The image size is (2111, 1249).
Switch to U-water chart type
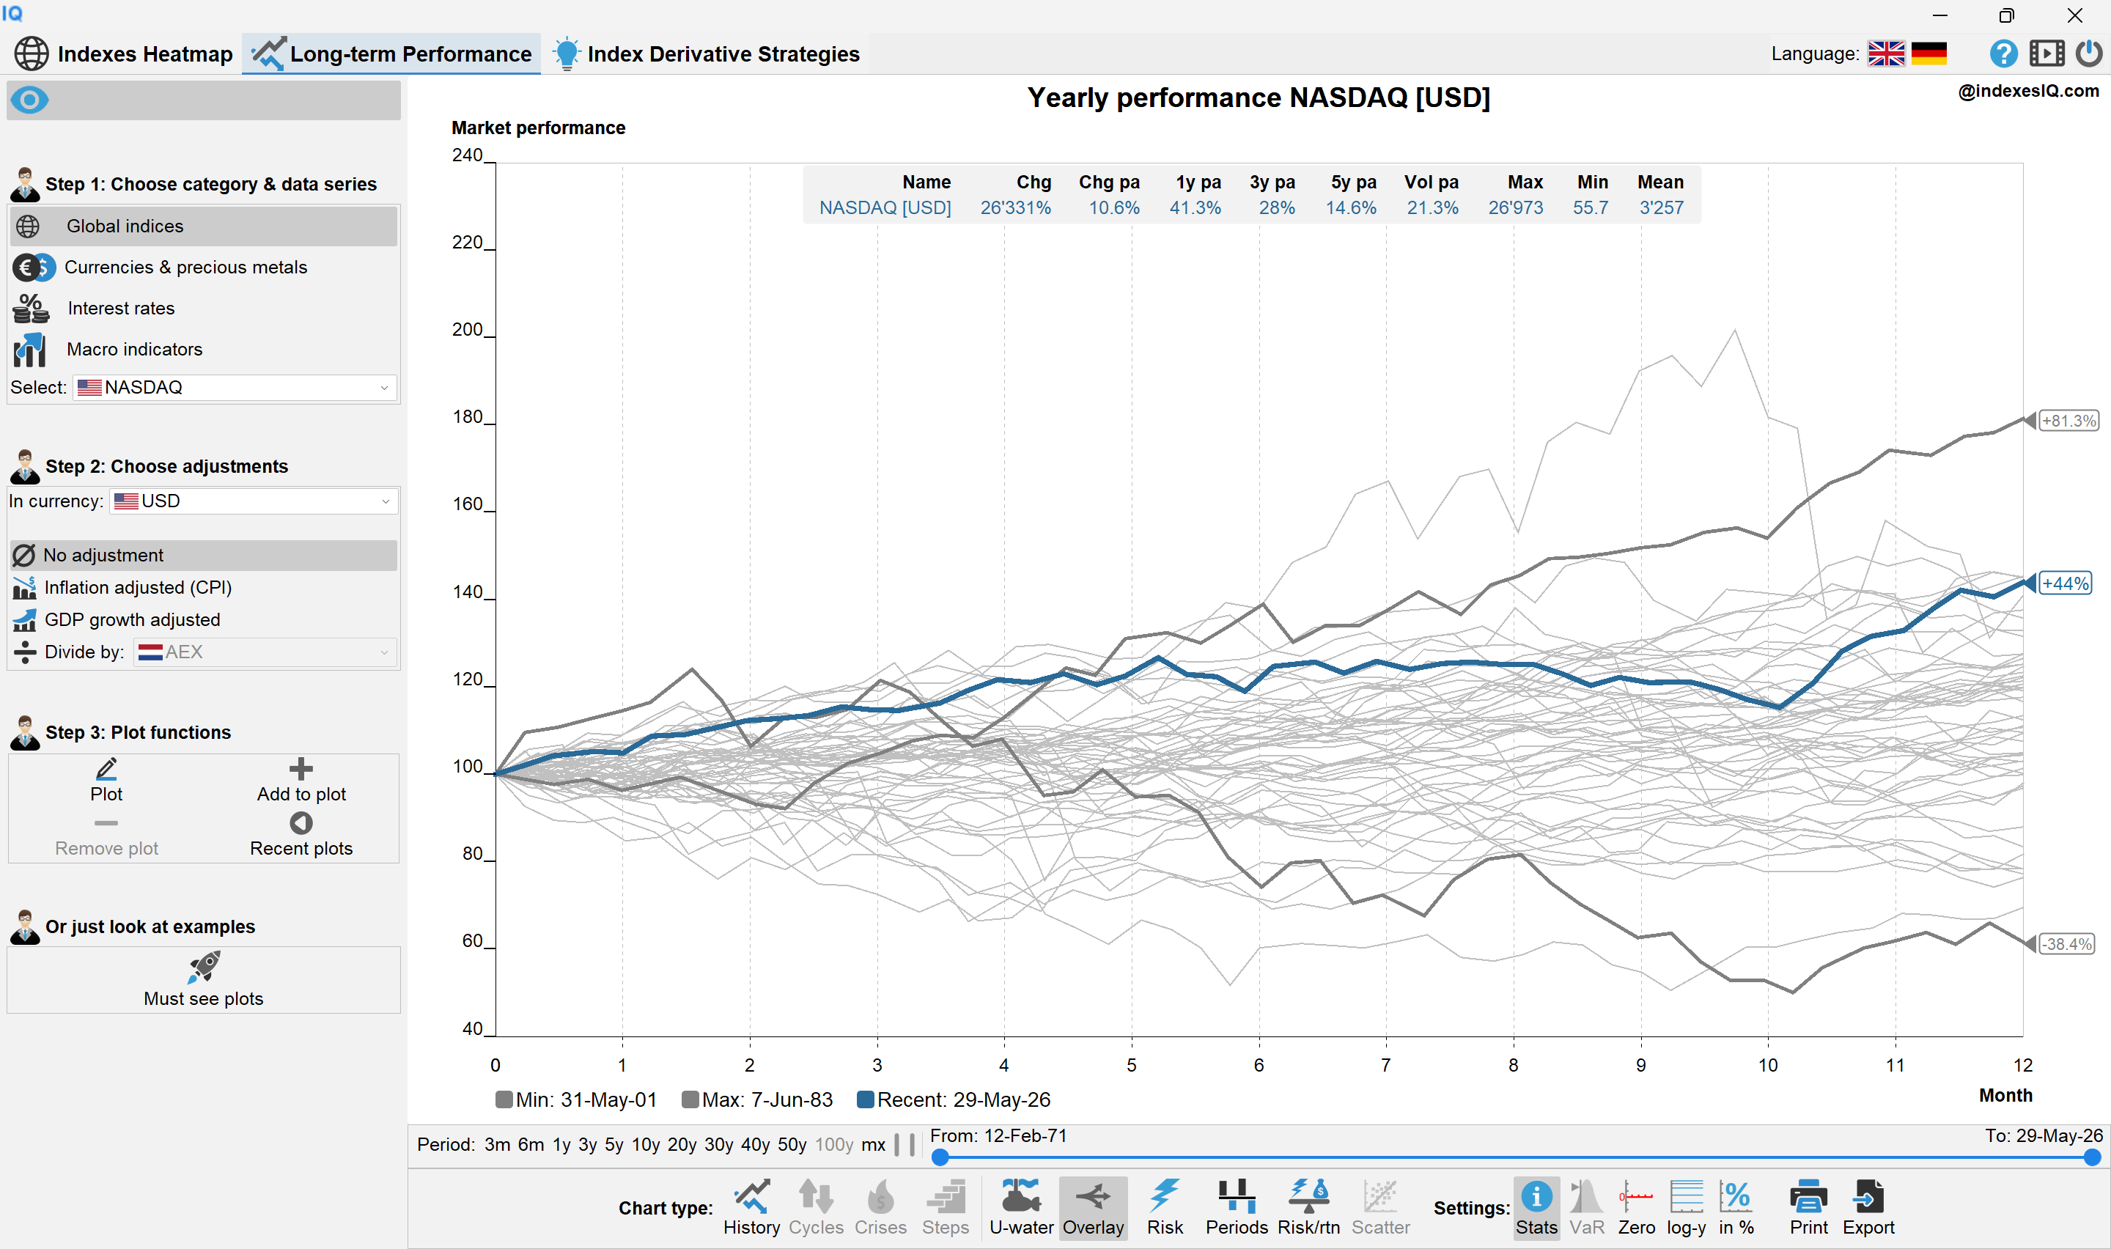click(x=1020, y=1207)
